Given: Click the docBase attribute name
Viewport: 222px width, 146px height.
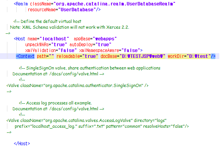Looking at the screenshot, I should (x=109, y=56).
